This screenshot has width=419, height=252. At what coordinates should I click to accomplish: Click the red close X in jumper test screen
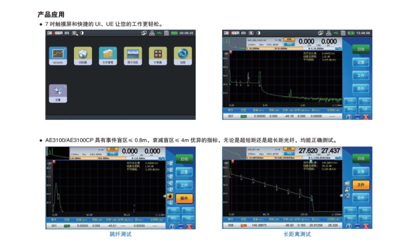coord(189,226)
